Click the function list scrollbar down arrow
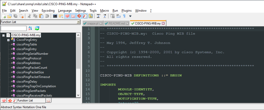Viewport: 264px width, 110px height. click(78, 95)
